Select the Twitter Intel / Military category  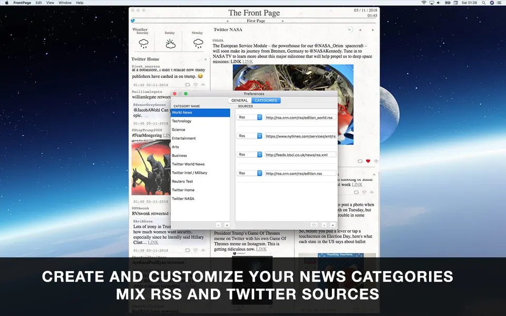click(x=200, y=173)
